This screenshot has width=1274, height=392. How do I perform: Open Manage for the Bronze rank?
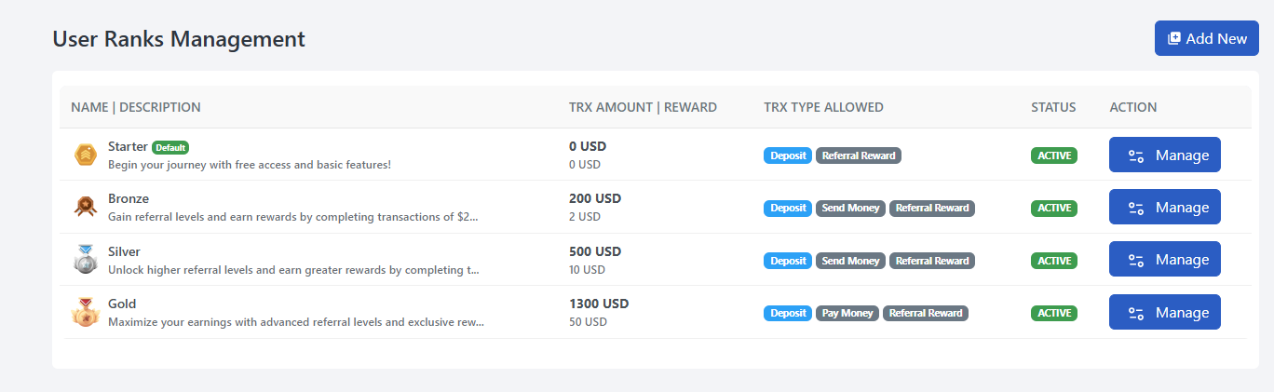1164,208
